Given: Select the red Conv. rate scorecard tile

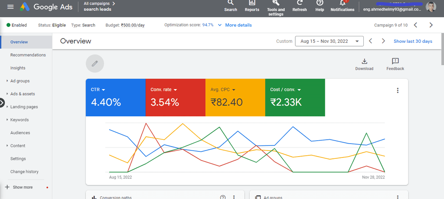Looking at the screenshot, I should pos(175,97).
